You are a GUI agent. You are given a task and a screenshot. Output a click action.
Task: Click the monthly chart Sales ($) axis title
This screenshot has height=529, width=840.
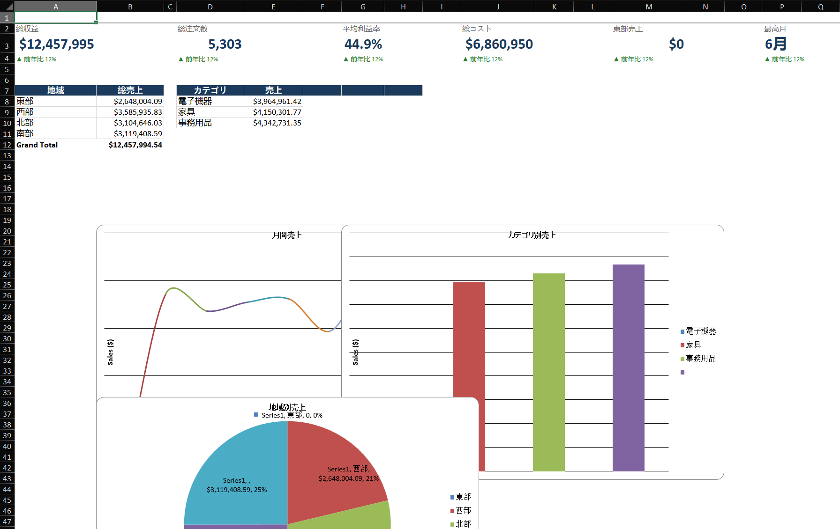110,352
